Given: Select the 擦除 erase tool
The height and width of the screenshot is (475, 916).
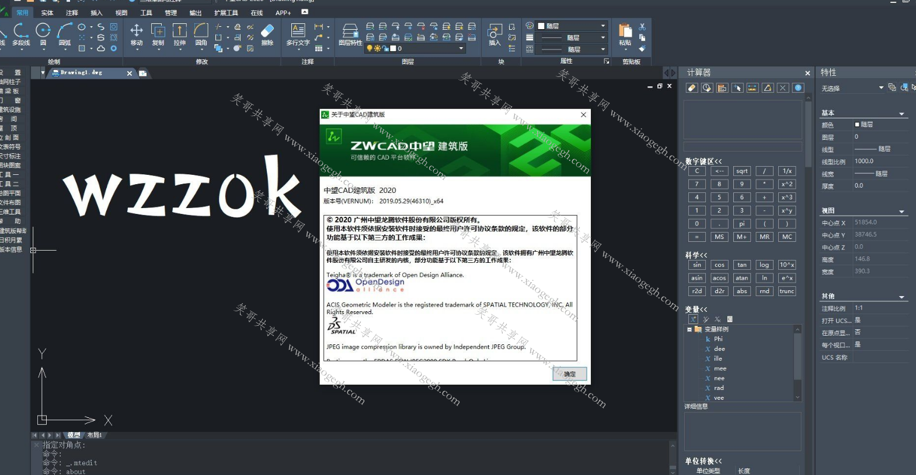Looking at the screenshot, I should point(267,34).
